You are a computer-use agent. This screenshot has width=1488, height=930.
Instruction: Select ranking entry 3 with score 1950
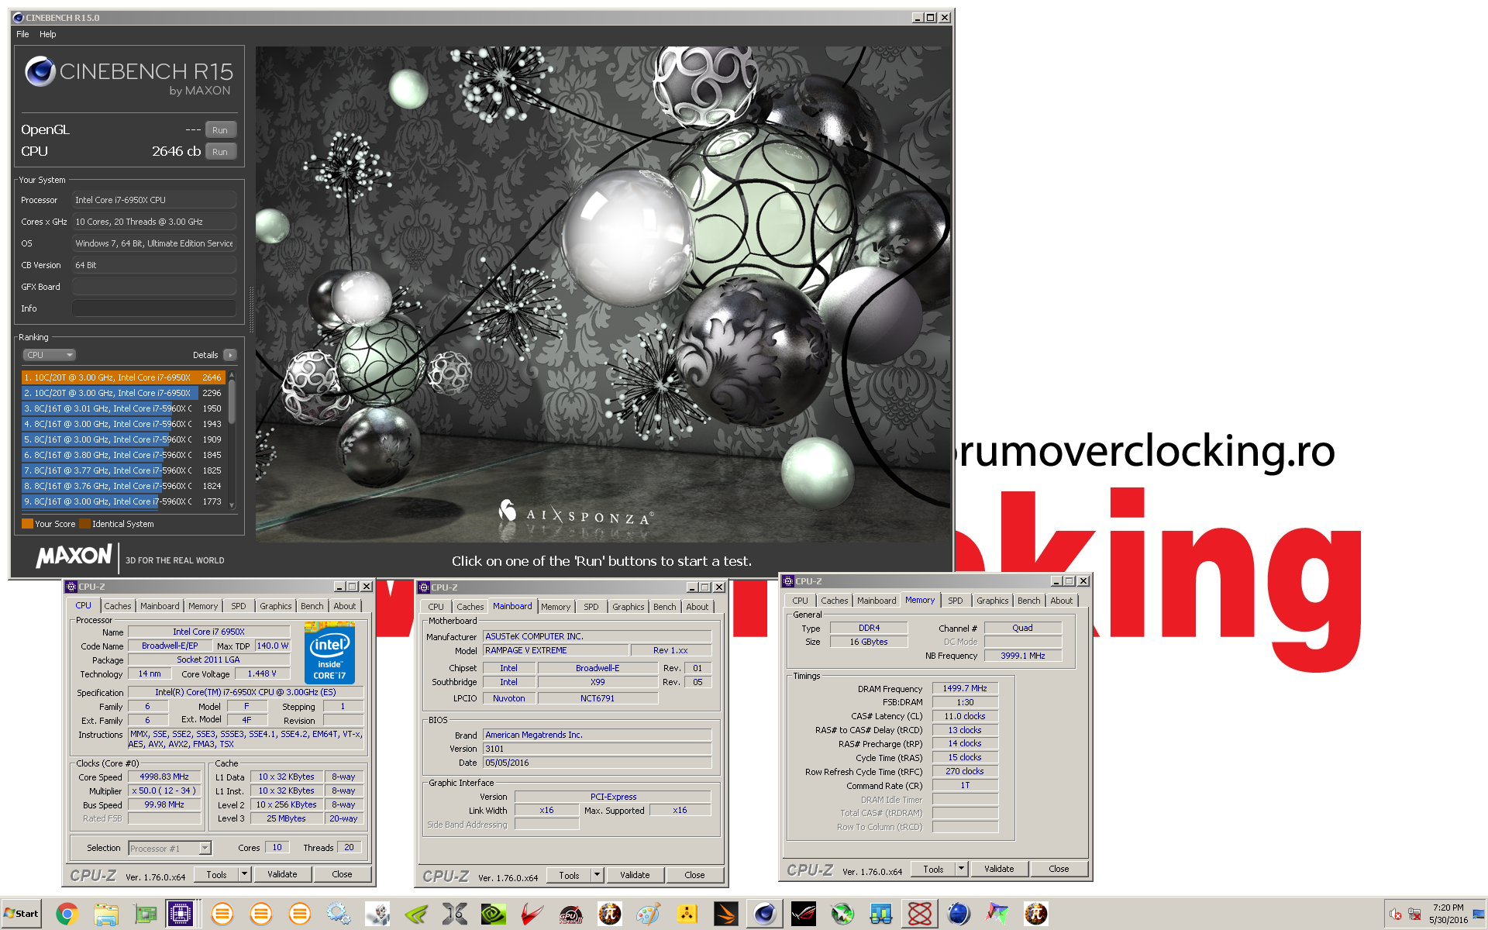pyautogui.click(x=123, y=408)
